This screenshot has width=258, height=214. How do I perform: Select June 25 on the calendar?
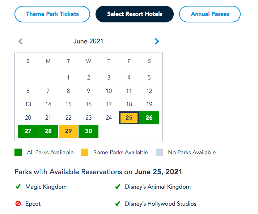point(129,118)
